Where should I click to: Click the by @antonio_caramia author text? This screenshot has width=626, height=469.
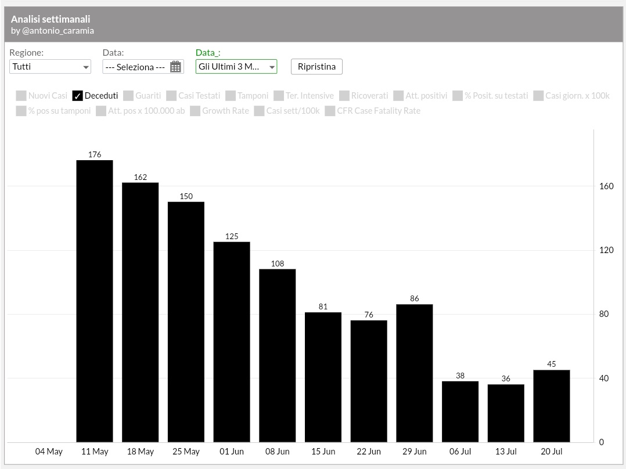coord(52,31)
